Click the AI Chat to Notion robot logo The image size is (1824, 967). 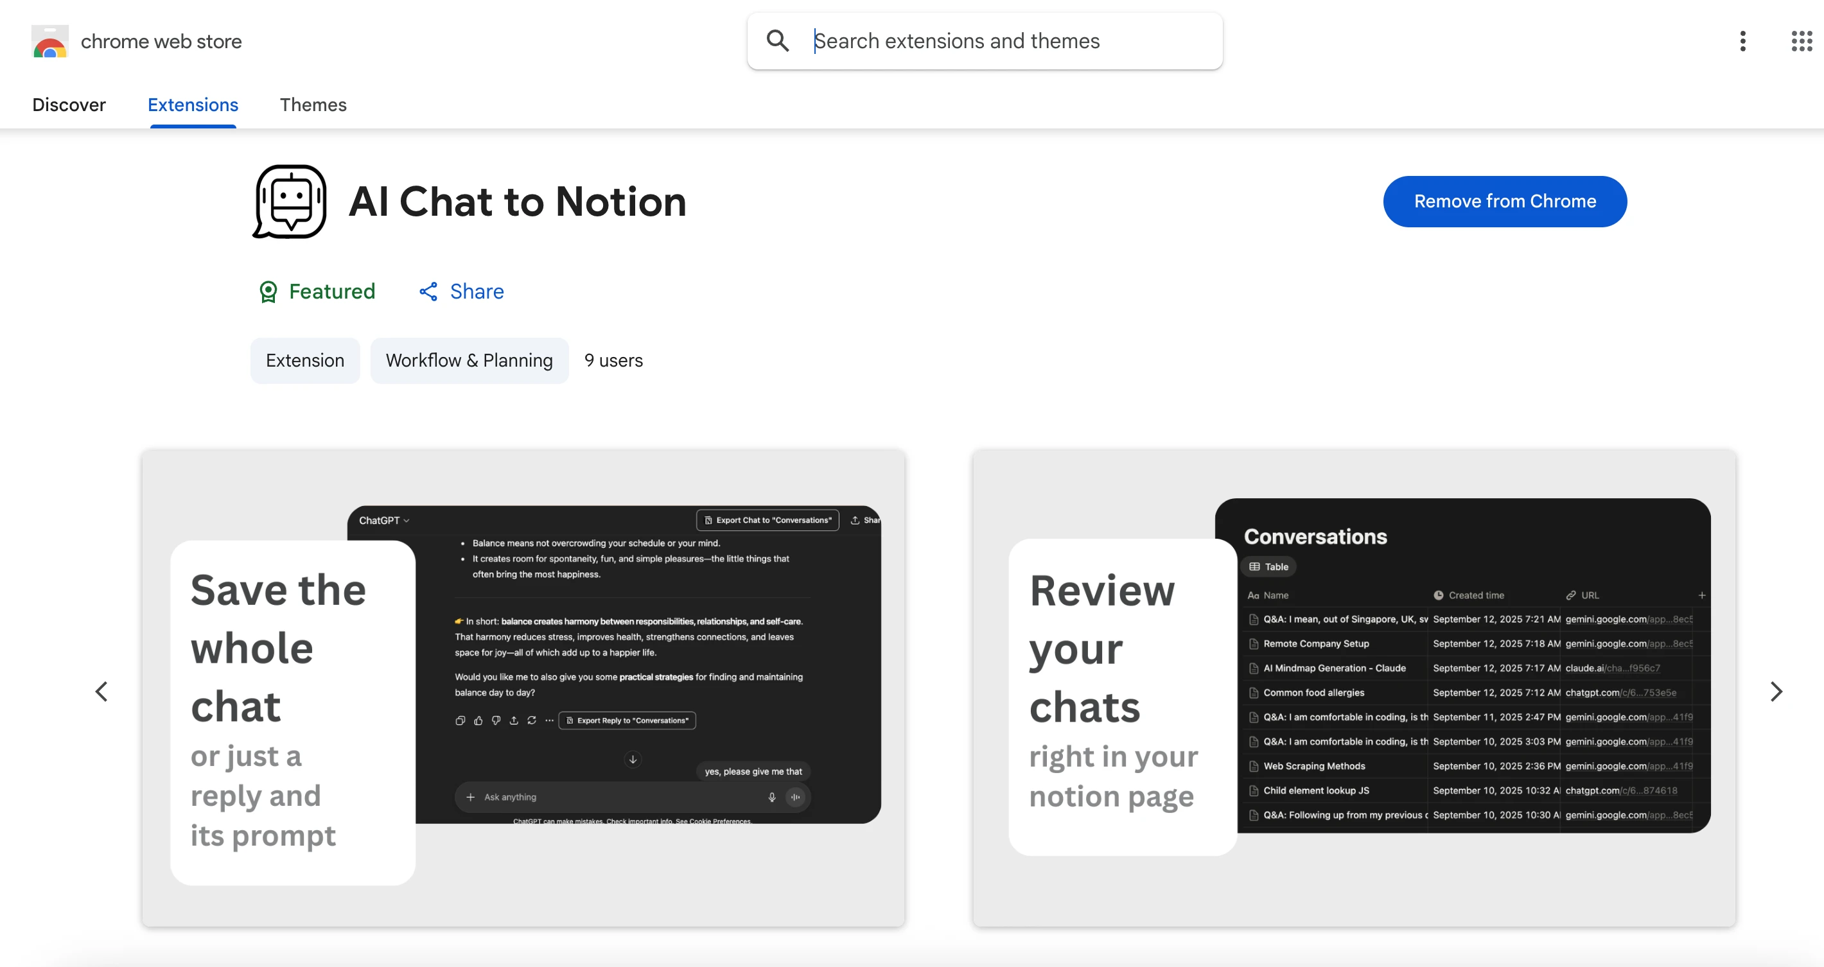click(289, 202)
